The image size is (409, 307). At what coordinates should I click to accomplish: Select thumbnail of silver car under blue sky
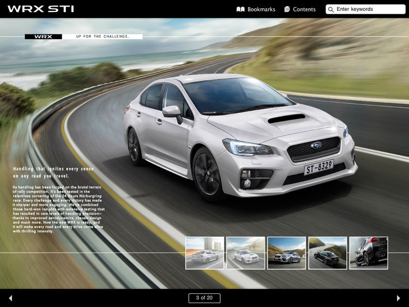pyautogui.click(x=286, y=253)
